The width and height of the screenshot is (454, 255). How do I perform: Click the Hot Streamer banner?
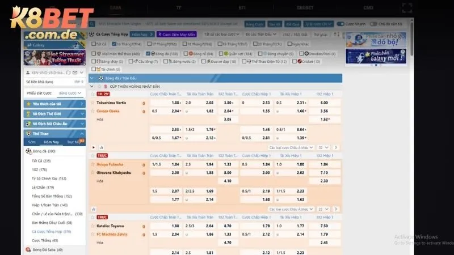(x=54, y=58)
